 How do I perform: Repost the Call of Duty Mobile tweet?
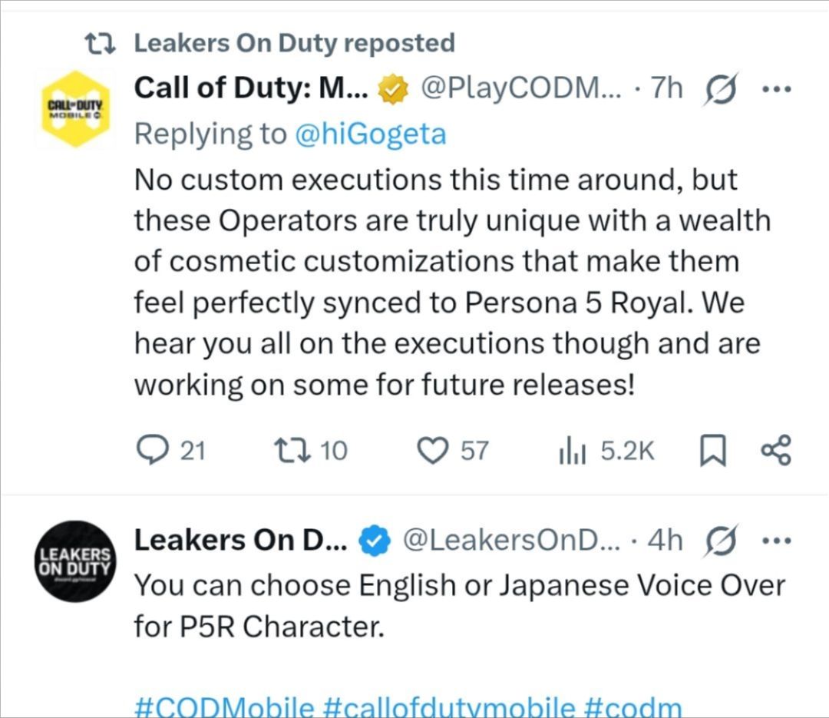click(292, 451)
